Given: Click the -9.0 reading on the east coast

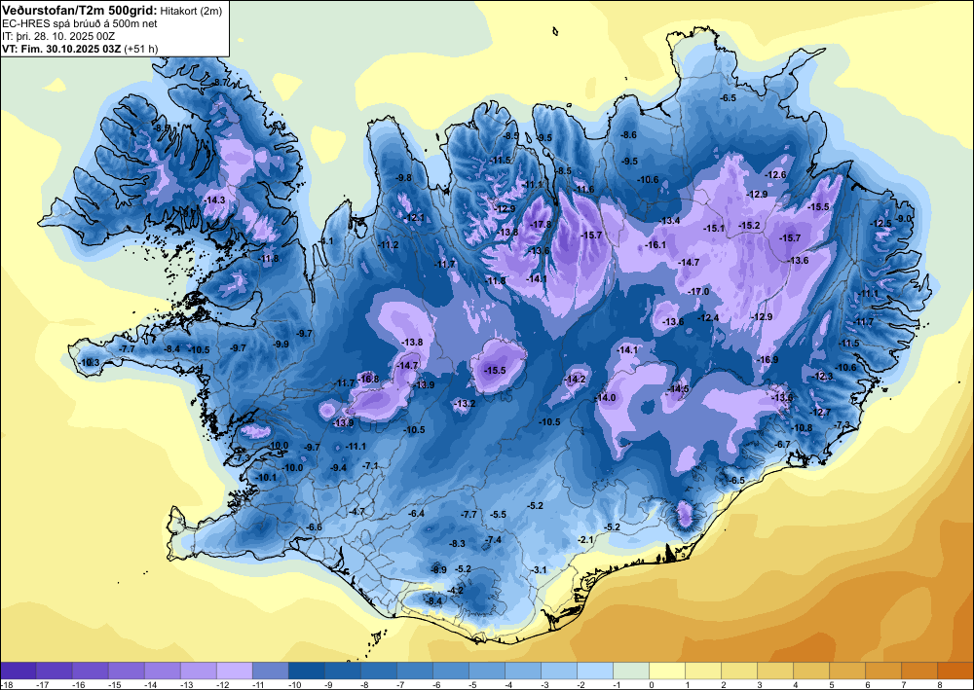Looking at the screenshot, I should pyautogui.click(x=905, y=218).
